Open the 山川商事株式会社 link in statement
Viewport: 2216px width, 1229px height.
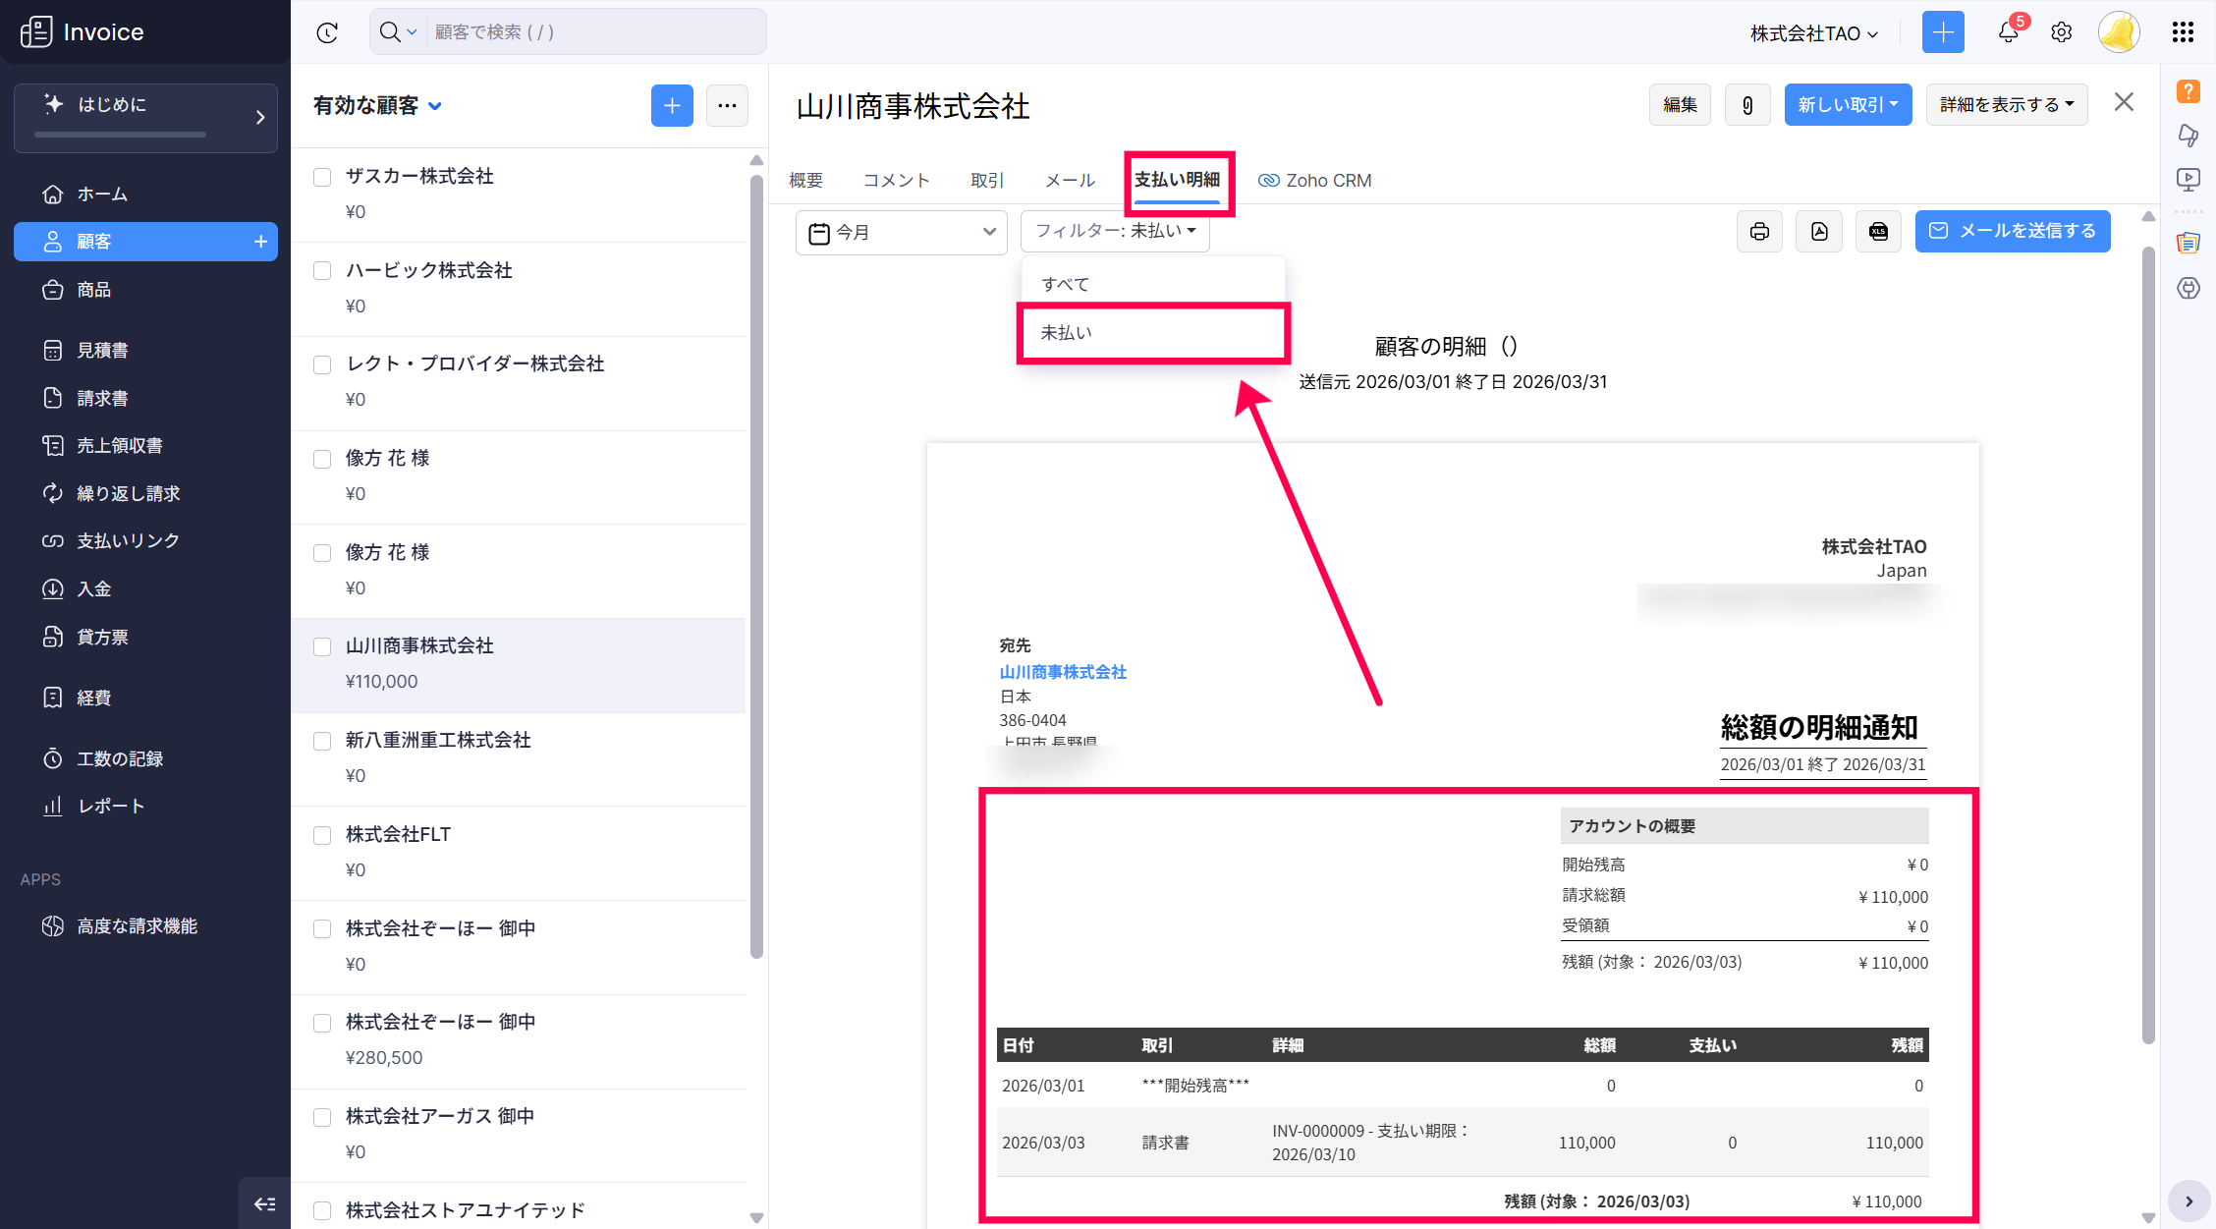coord(1063,672)
